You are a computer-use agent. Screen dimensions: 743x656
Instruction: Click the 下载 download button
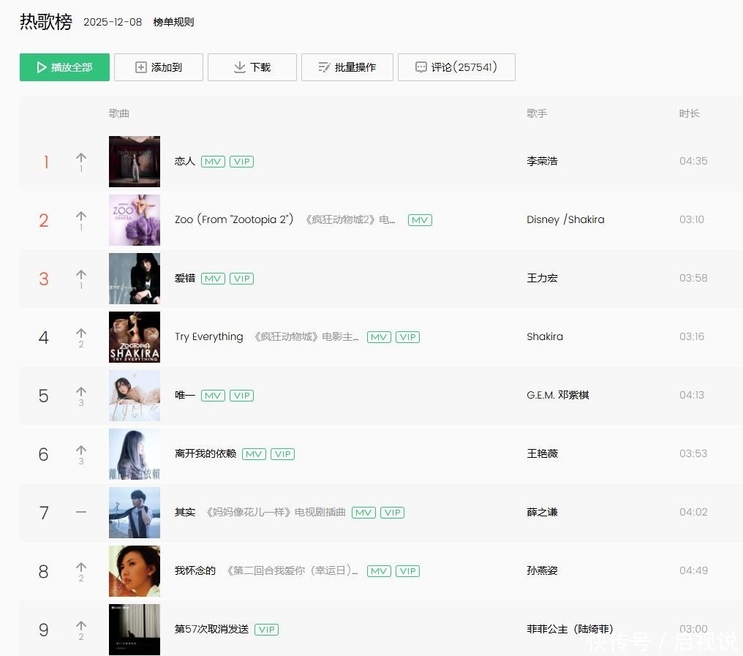pos(252,67)
